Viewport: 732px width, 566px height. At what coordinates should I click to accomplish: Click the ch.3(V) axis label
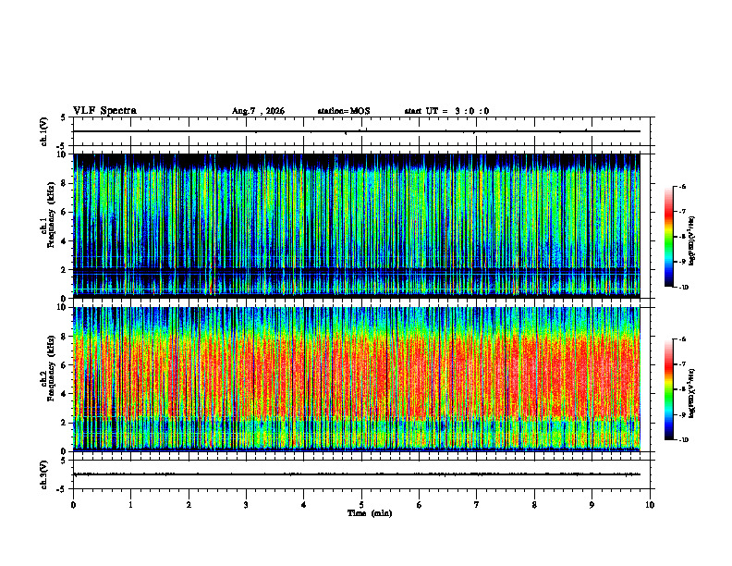44,475
